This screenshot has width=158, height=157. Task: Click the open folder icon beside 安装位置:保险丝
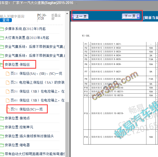click(x=2, y=65)
